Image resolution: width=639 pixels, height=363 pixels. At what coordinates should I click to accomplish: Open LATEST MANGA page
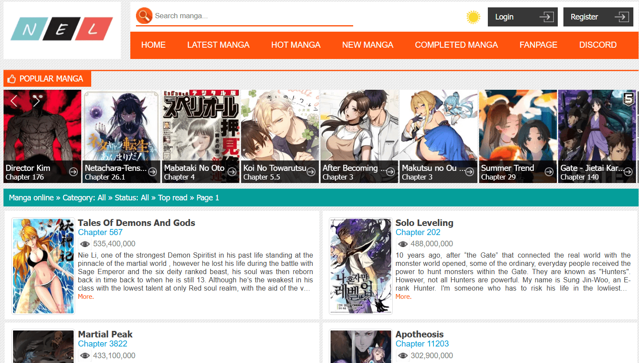[219, 45]
